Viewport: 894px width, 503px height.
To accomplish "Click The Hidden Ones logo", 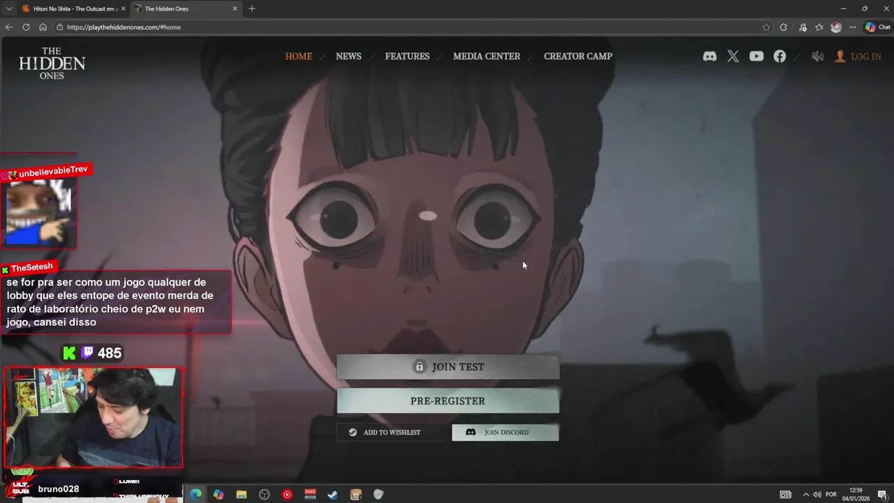I will [x=52, y=63].
